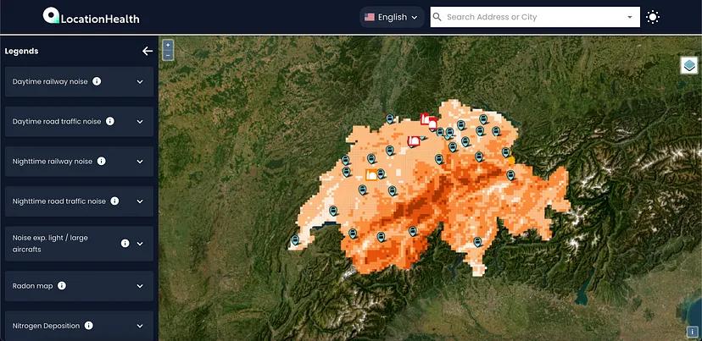Expand Radon map legend chevron
Image resolution: width=702 pixels, height=341 pixels.
click(140, 286)
